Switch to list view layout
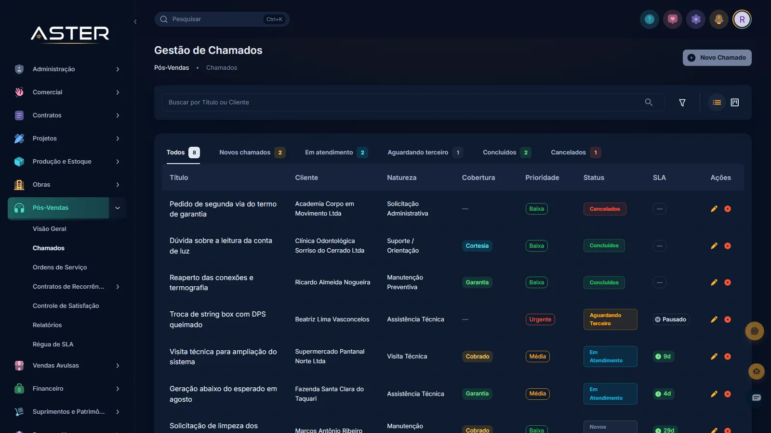Screen dimensions: 771x433 coord(717,102)
